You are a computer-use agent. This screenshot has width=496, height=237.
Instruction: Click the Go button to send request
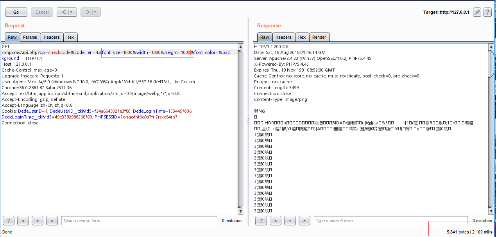[x=16, y=12]
